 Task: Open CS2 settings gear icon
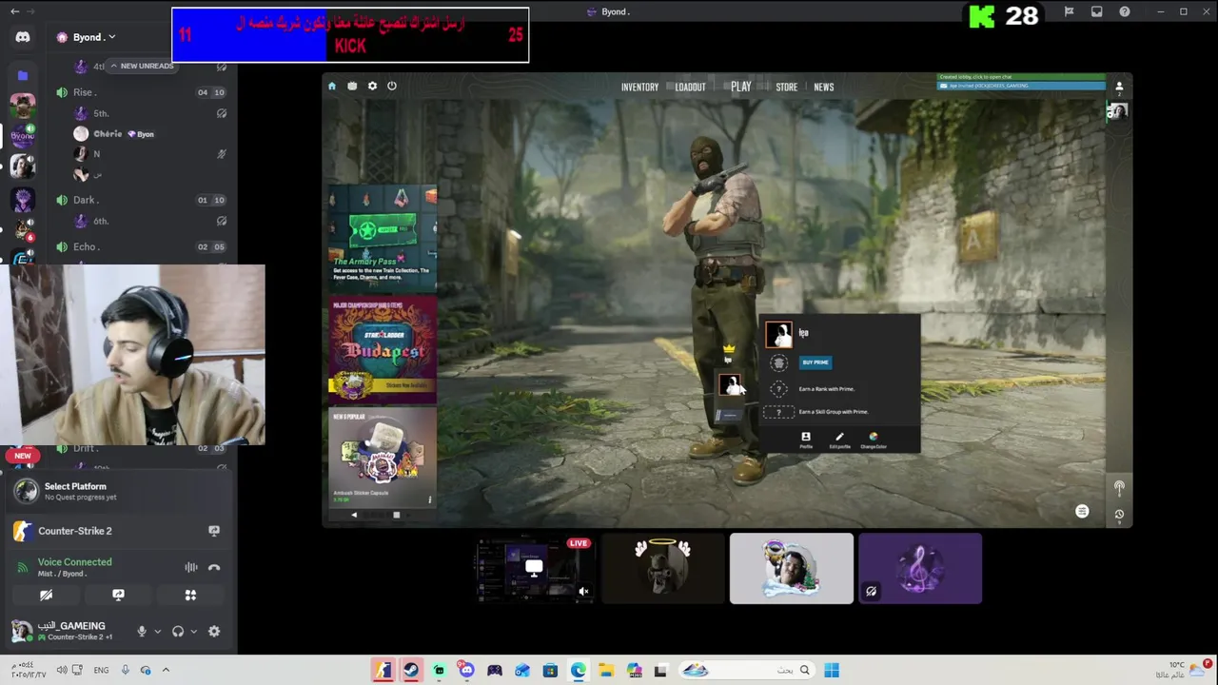click(x=372, y=86)
